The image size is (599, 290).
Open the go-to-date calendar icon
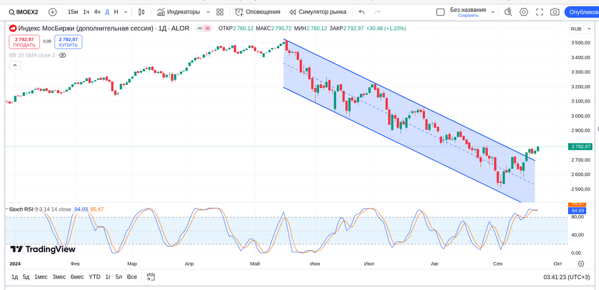pos(151,277)
